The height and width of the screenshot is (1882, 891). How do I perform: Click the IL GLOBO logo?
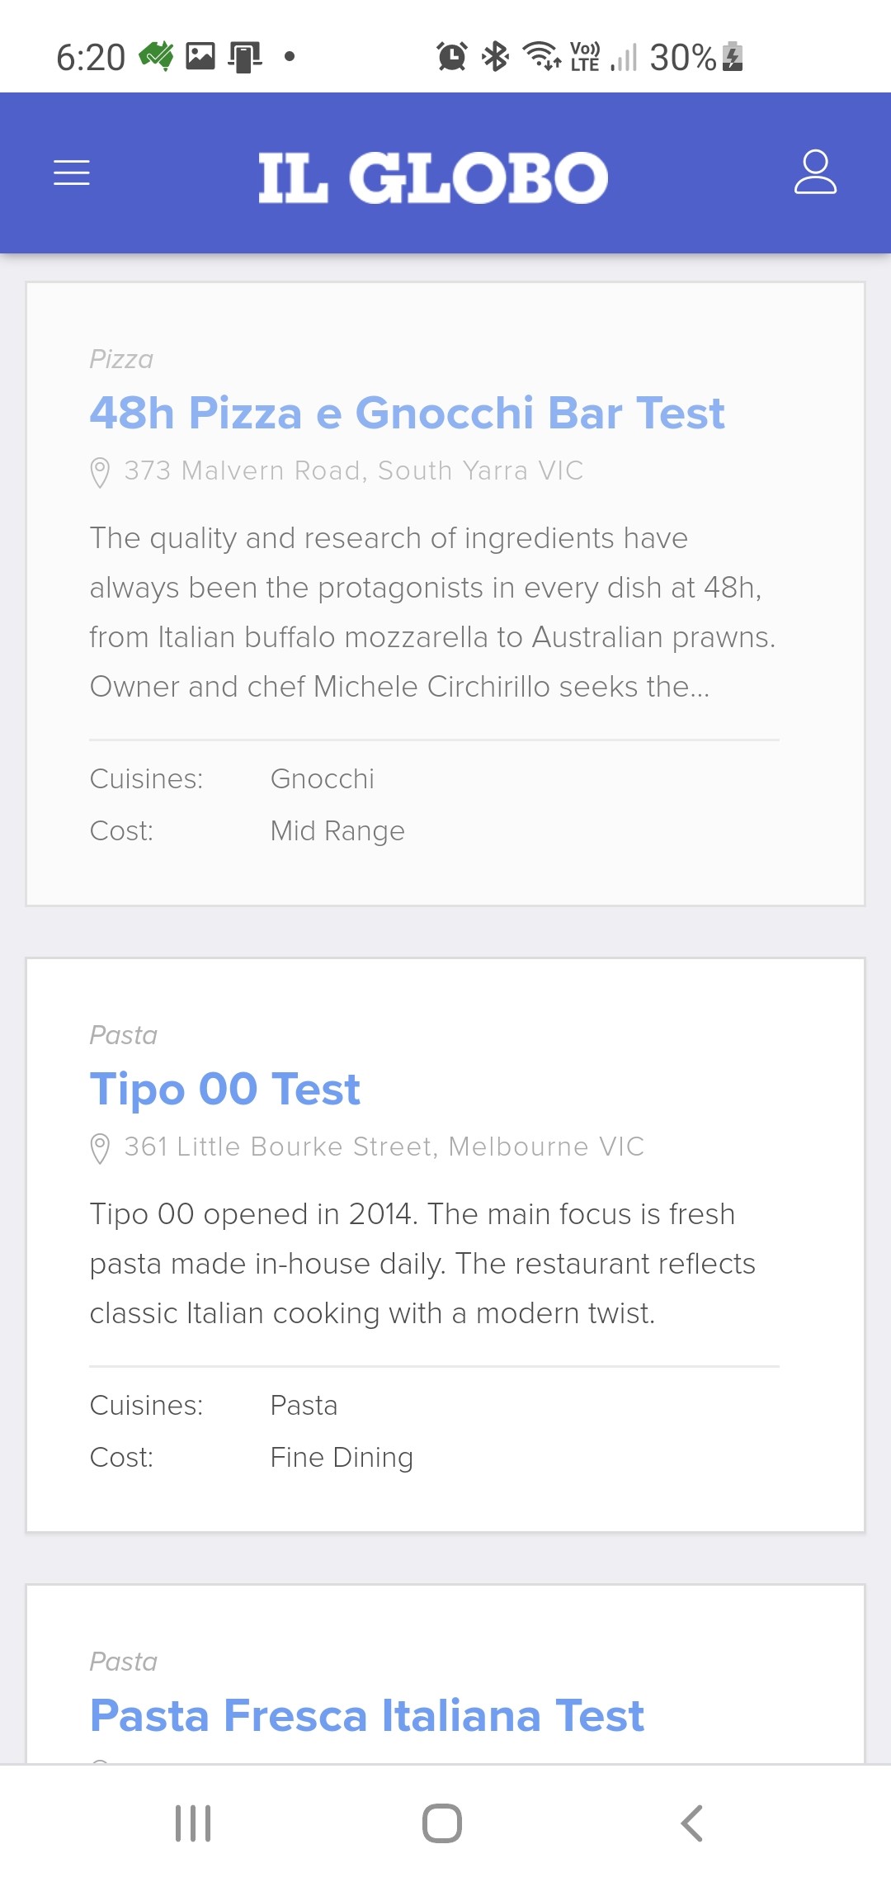pos(433,177)
